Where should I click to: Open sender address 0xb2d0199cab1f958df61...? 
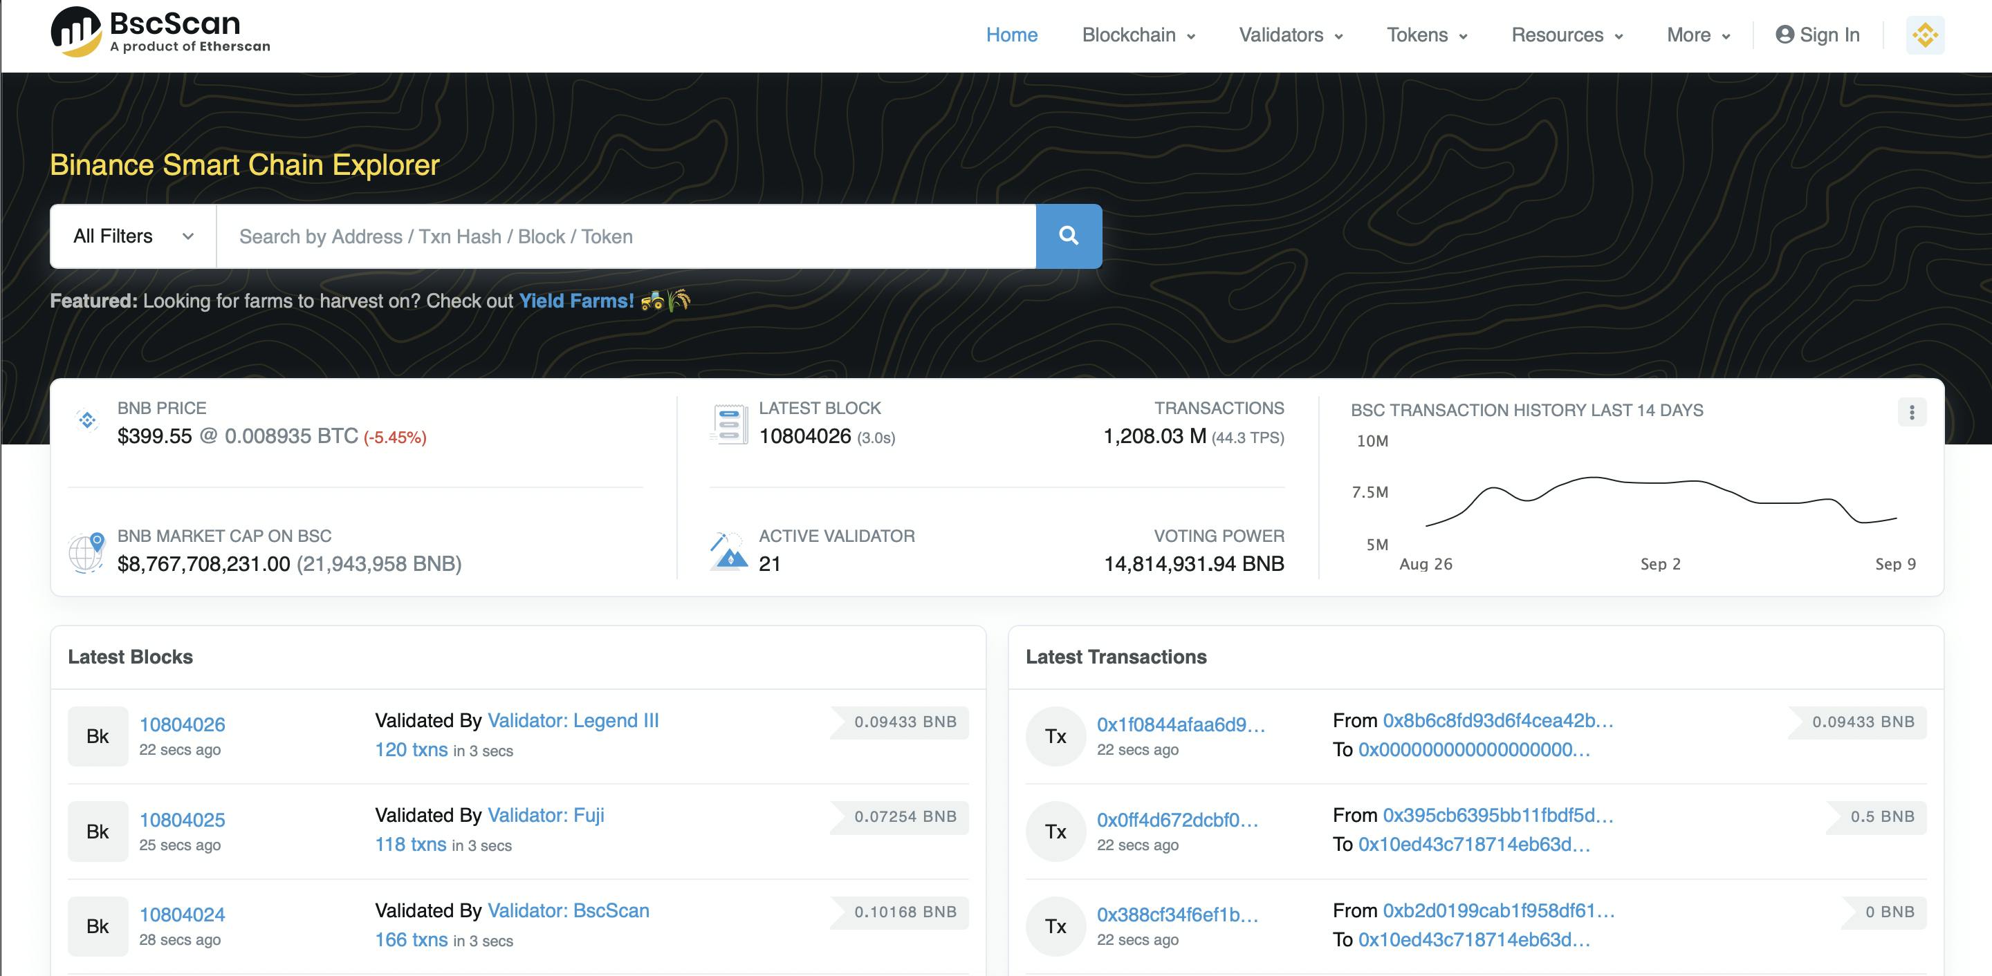pyautogui.click(x=1499, y=910)
